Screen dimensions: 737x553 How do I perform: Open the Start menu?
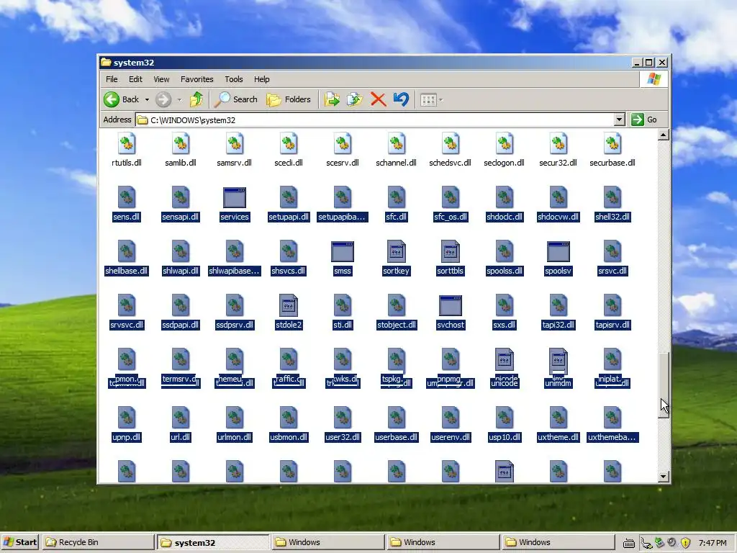pyautogui.click(x=19, y=542)
